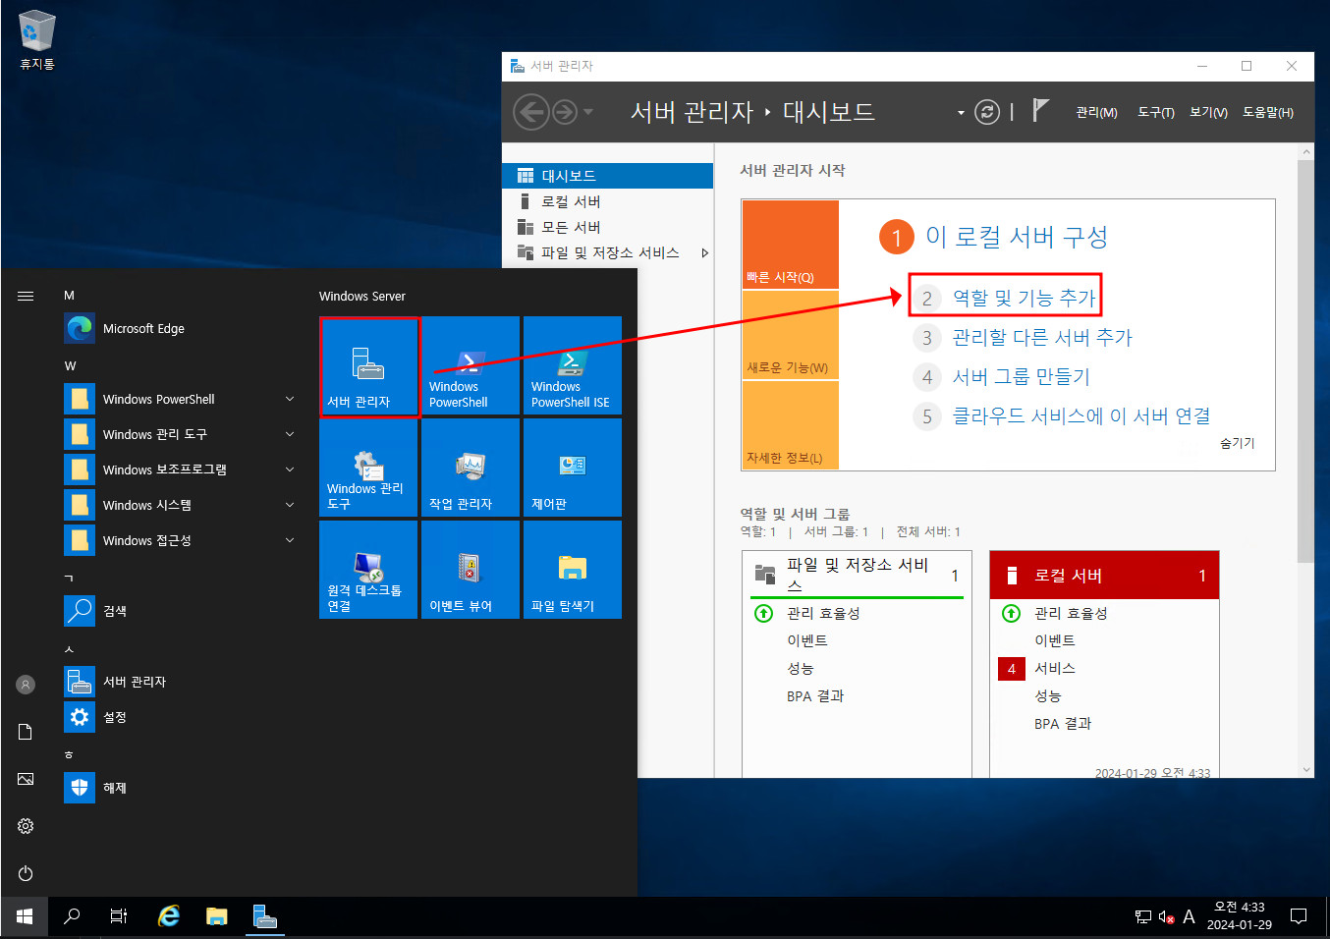Open the navigation history dropdown arrow
Image resolution: width=1330 pixels, height=939 pixels.
[x=588, y=112]
